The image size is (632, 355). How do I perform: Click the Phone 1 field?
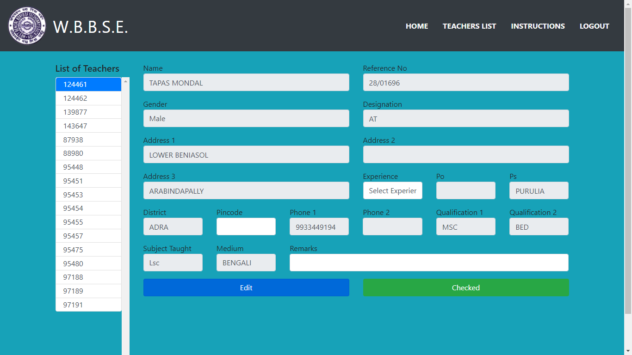click(x=319, y=227)
